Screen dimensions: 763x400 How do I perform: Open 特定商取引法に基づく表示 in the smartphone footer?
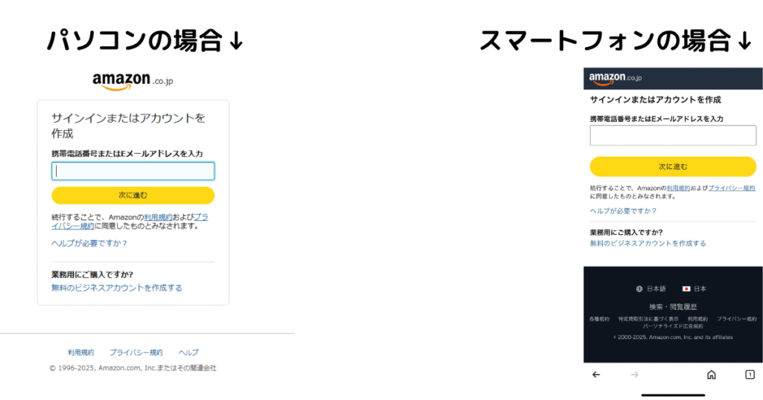648,319
